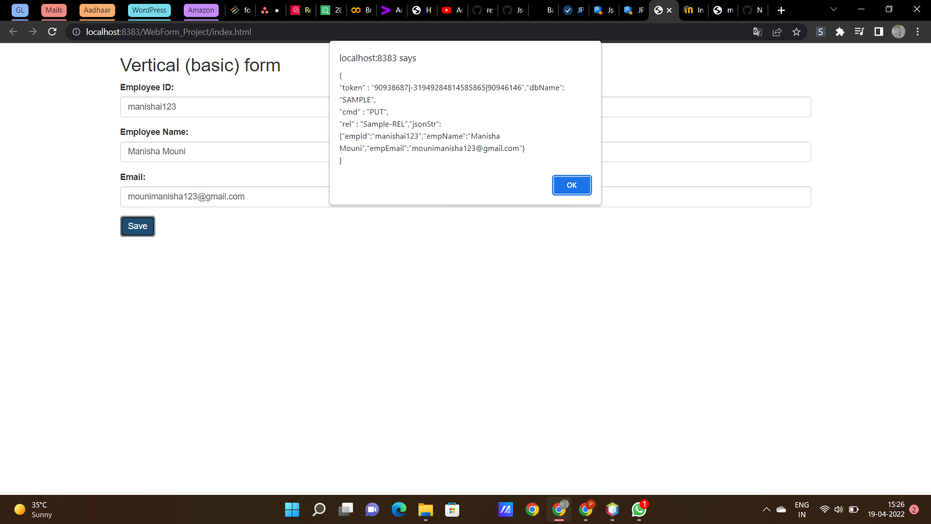The image size is (931, 524).
Task: Open Google Translate icon in address bar
Action: (757, 32)
